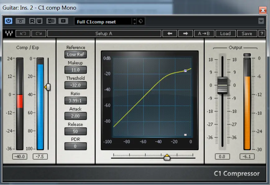The image size is (270, 185).
Task: Click the Redo arrow icon
Action: point(39,34)
